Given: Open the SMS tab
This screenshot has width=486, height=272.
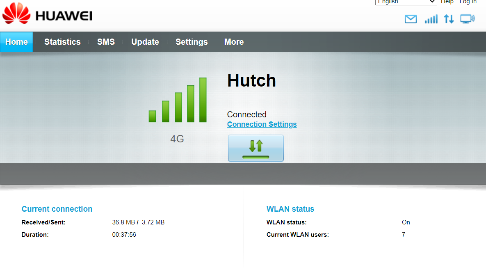Looking at the screenshot, I should [x=106, y=42].
